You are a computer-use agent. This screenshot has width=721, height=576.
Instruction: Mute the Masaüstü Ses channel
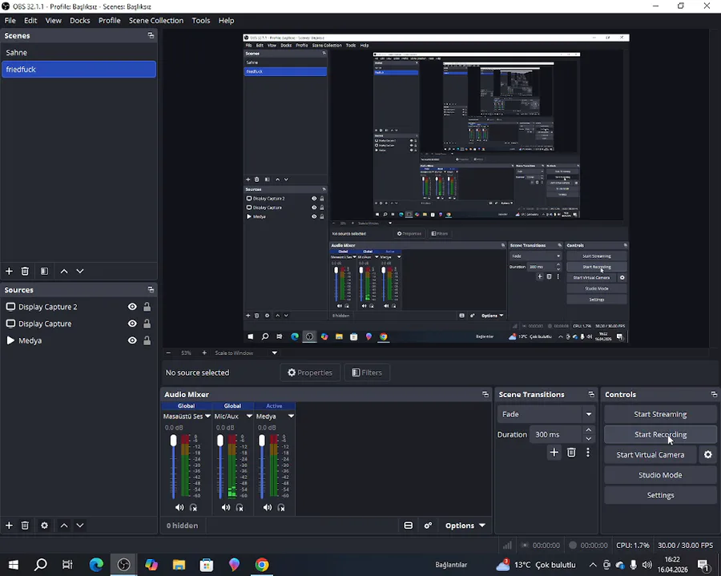point(179,508)
